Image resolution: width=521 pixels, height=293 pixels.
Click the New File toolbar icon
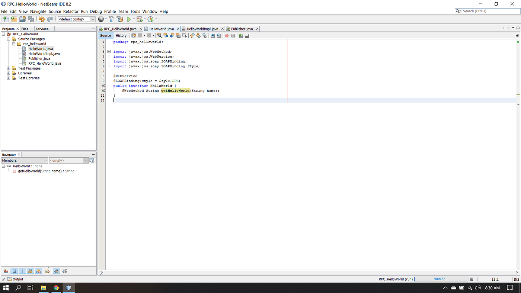click(6, 19)
